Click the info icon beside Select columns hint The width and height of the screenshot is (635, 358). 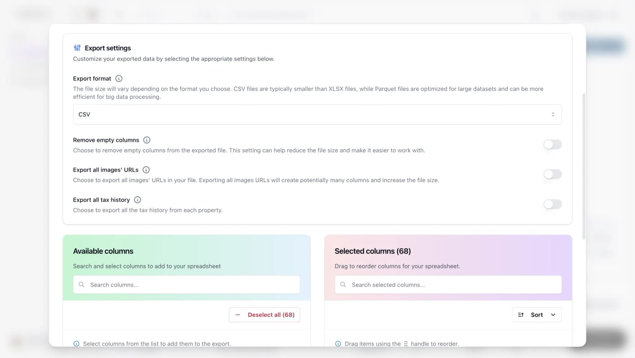pyautogui.click(x=76, y=344)
